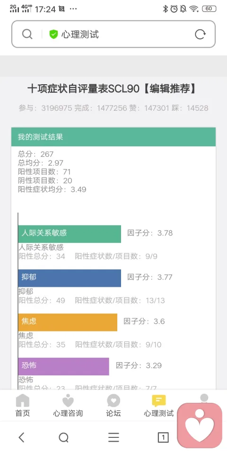Tap the green 人际关系敏感 bar
The image size is (227, 453).
tap(70, 234)
